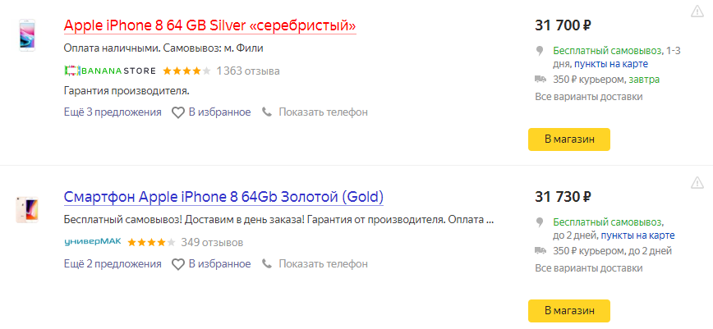Click the phone icon in the УниверМАК offer
This screenshot has height=329, width=713.
(267, 263)
